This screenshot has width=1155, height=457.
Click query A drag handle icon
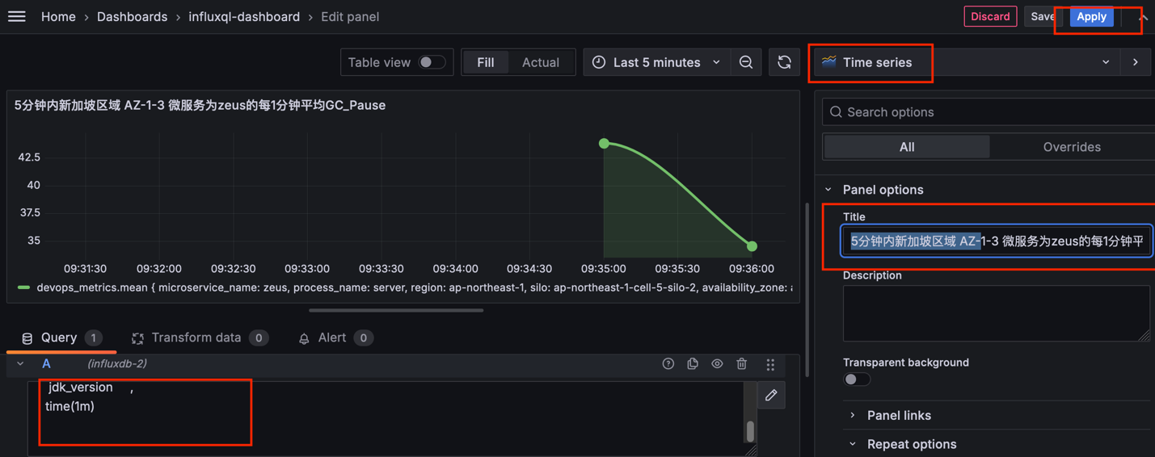click(x=770, y=364)
